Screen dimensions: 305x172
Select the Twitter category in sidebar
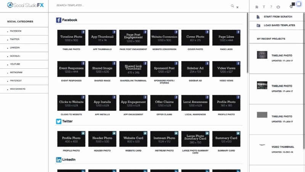24,39
